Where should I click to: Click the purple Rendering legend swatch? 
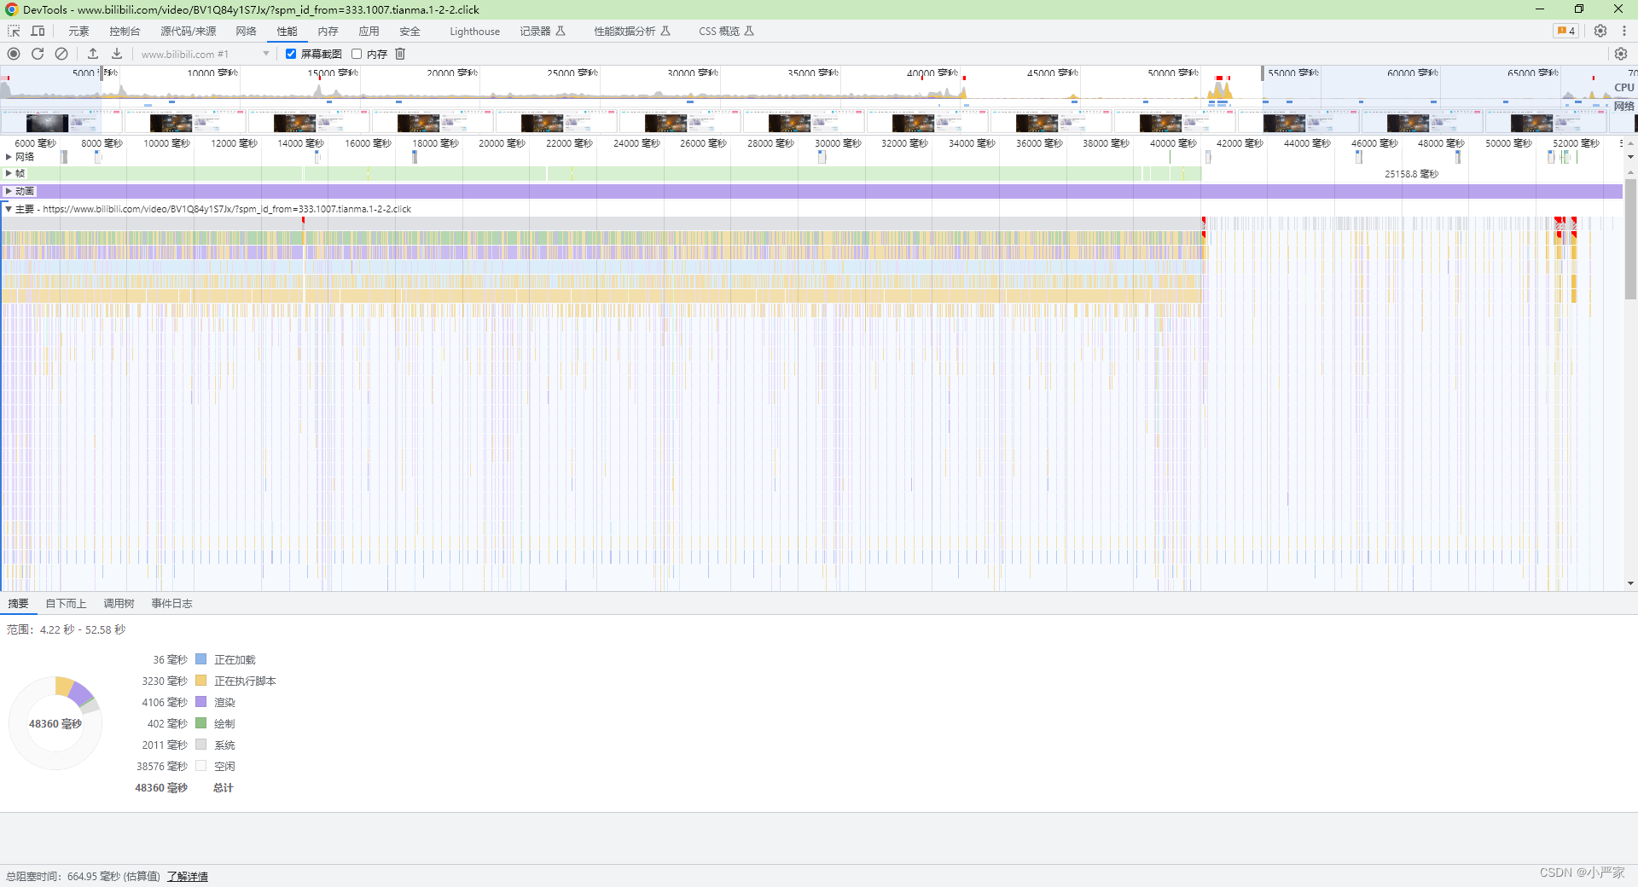[201, 702]
